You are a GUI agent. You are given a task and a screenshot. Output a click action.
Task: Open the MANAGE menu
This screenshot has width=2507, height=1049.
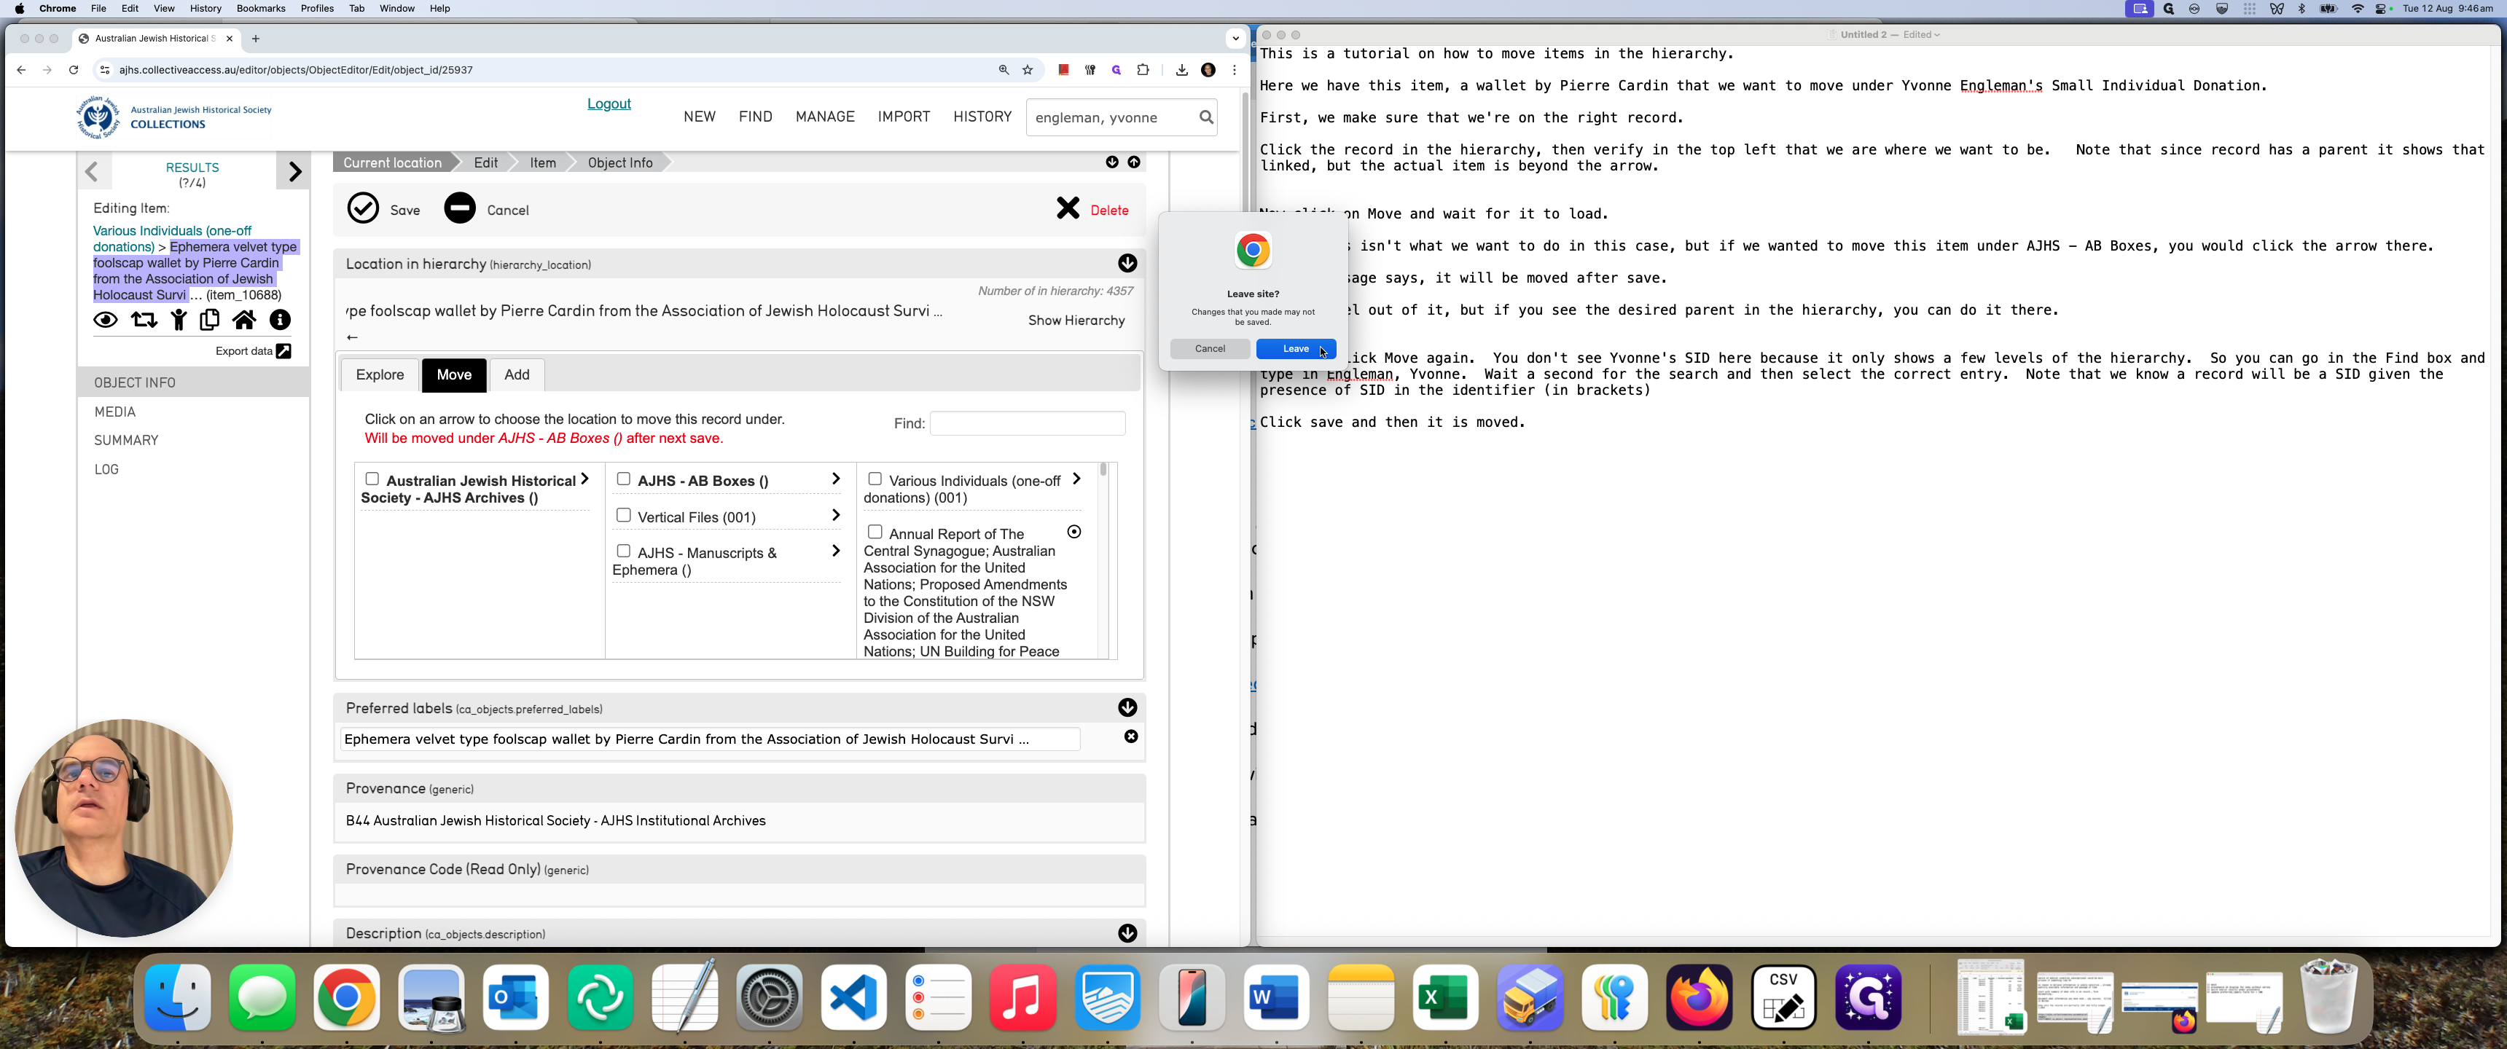(824, 117)
